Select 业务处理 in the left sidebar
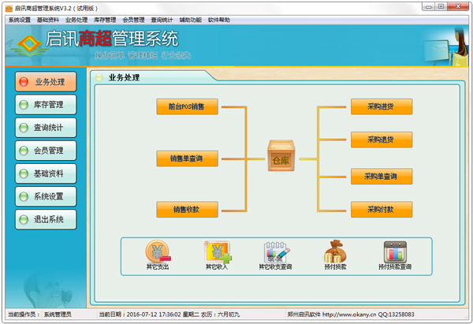 (x=45, y=81)
